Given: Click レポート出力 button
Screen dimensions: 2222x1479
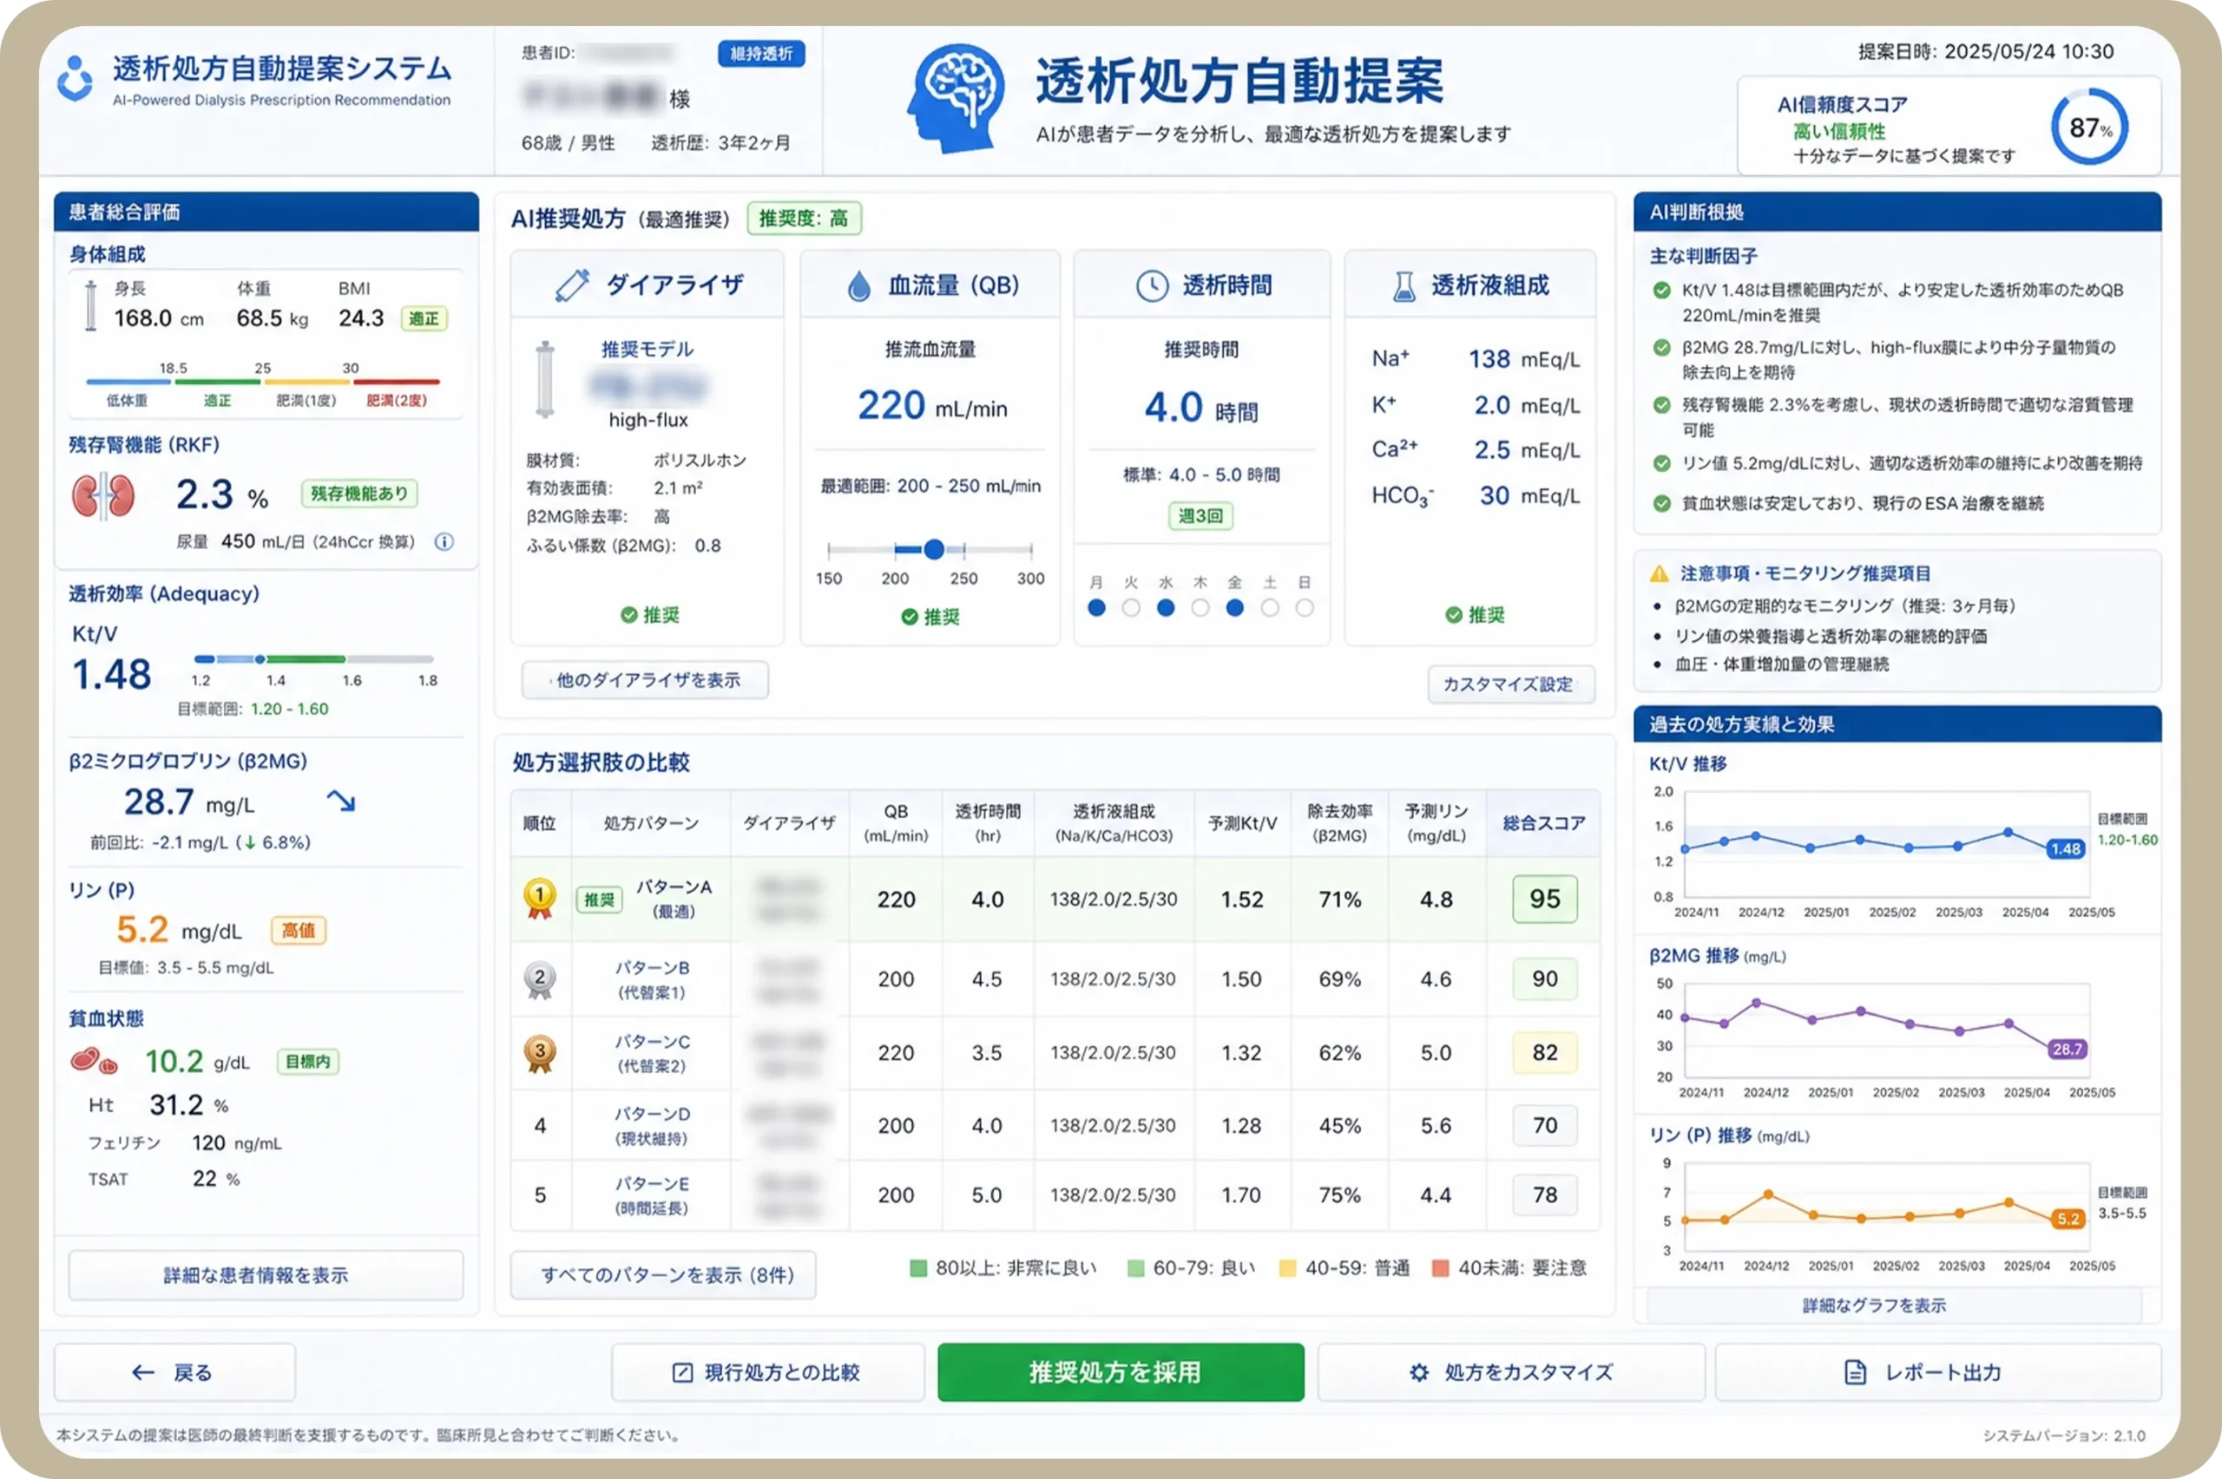Looking at the screenshot, I should [x=1938, y=1372].
